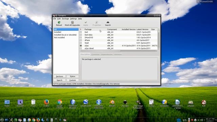Mark the 0ad-data package checkbox
The height and width of the screenshot is (122, 217).
pos(81,35)
